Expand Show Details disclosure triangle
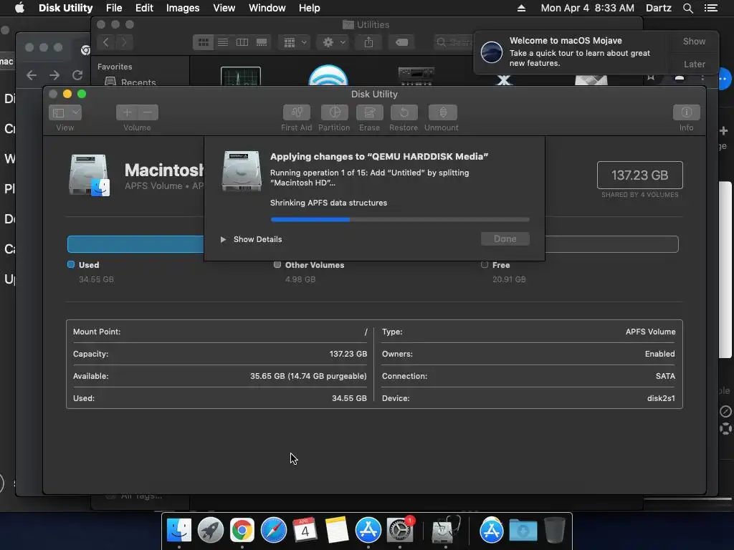Image resolution: width=734 pixels, height=550 pixels. (224, 239)
